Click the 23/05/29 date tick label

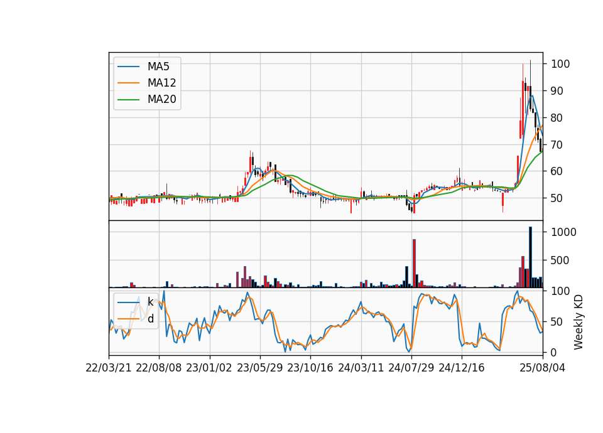coord(259,368)
